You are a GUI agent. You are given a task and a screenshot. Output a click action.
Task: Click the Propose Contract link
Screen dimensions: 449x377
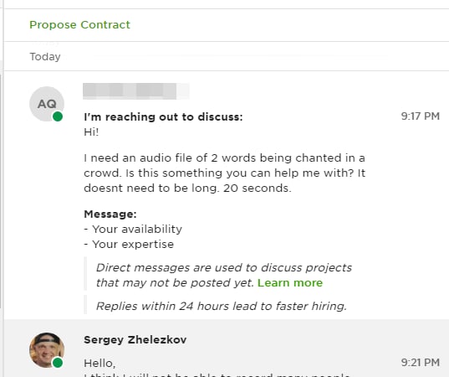(x=79, y=25)
